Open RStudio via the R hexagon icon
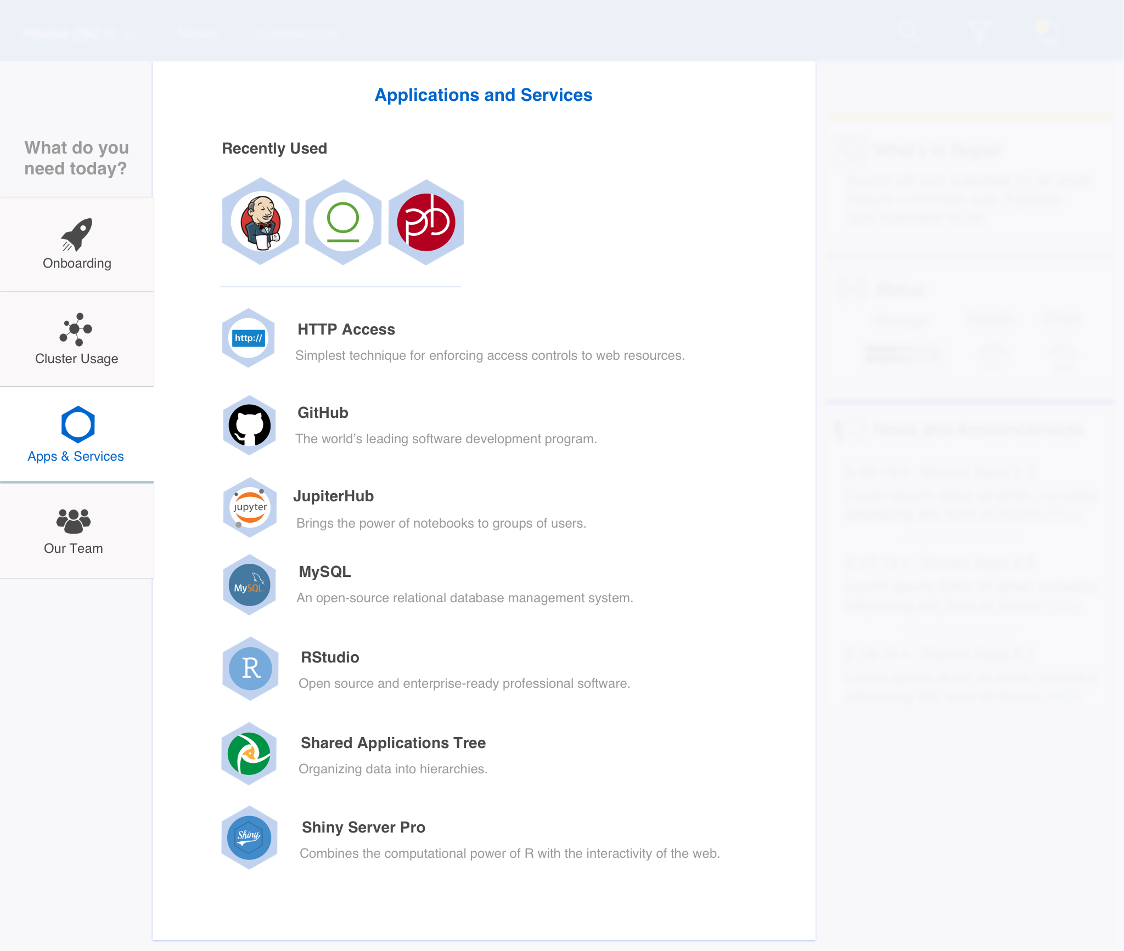Image resolution: width=1124 pixels, height=951 pixels. point(250,669)
